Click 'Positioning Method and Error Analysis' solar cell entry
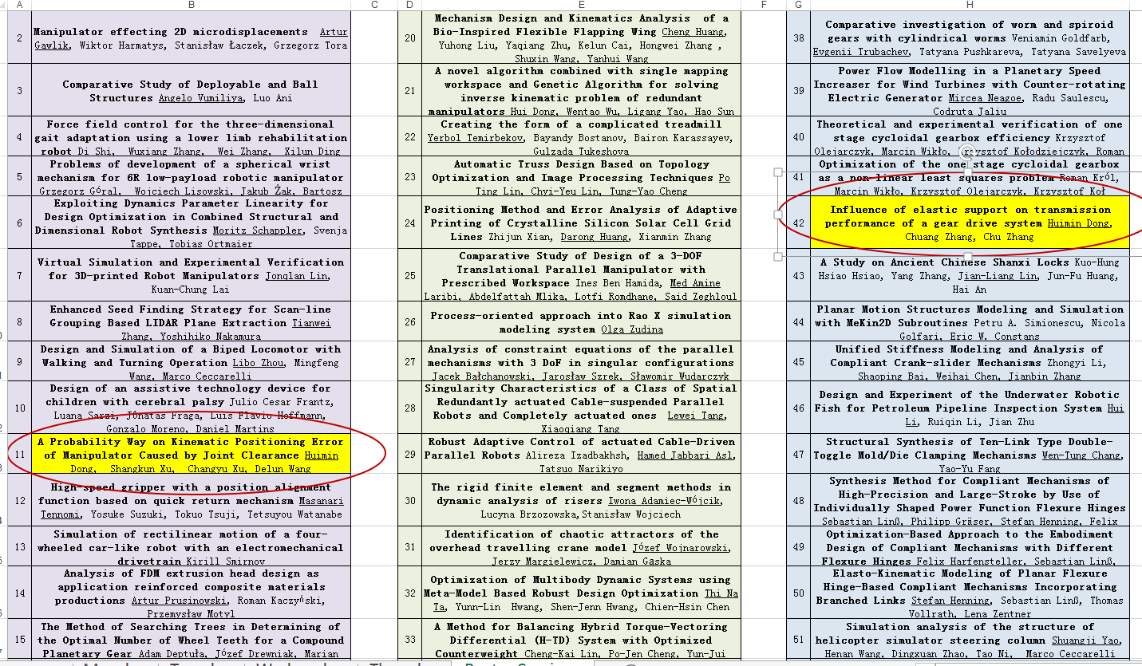Viewport: 1142px width, 666px height. click(581, 223)
